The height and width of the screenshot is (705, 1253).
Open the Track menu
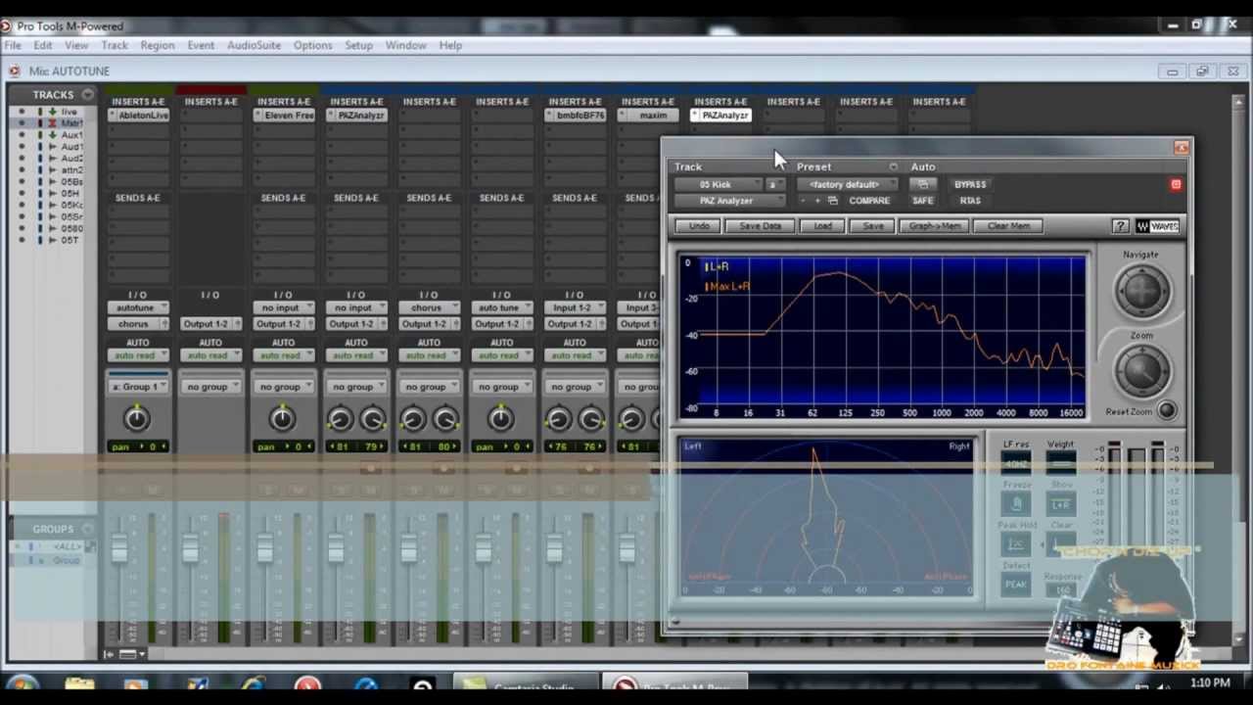[115, 45]
